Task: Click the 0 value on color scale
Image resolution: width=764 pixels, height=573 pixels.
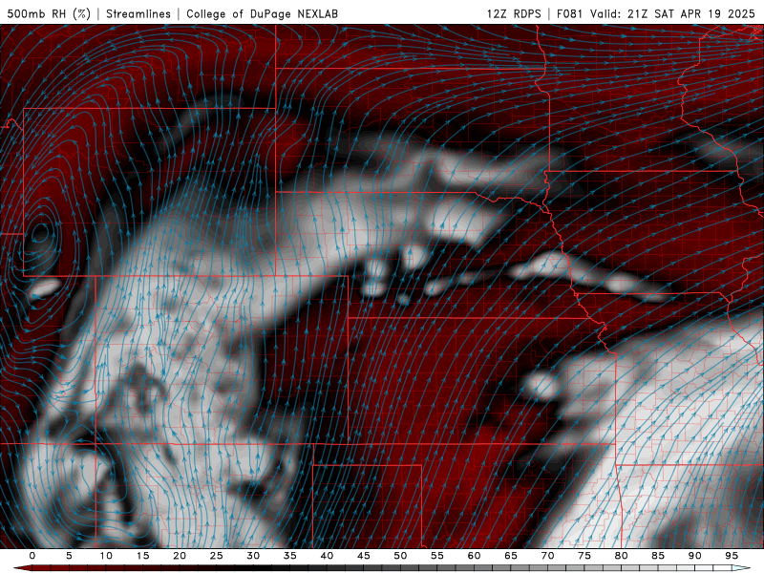Action: [x=32, y=556]
